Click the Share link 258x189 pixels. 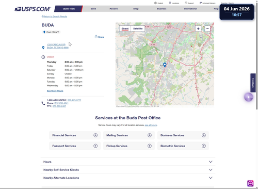[101, 37]
